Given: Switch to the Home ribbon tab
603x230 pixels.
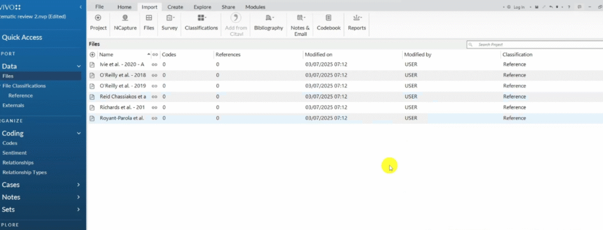Looking at the screenshot, I should click(x=125, y=7).
